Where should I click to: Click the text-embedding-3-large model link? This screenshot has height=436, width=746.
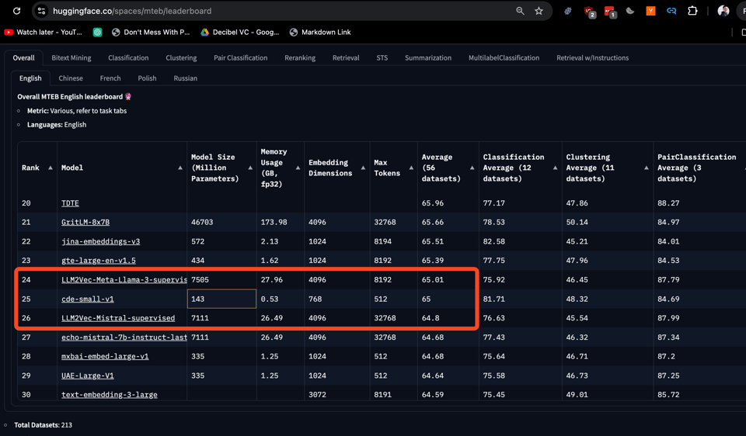click(x=110, y=394)
